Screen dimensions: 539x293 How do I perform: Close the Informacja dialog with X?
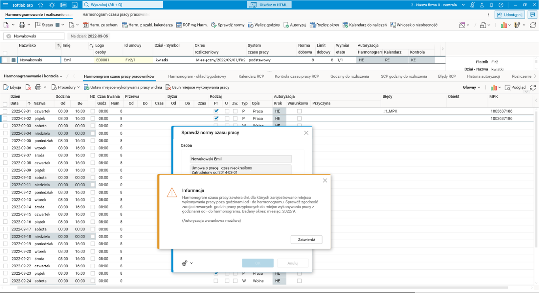coord(325,181)
